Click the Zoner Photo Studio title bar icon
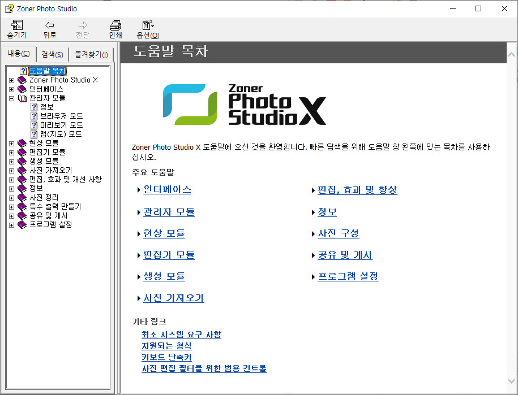 click(x=9, y=8)
